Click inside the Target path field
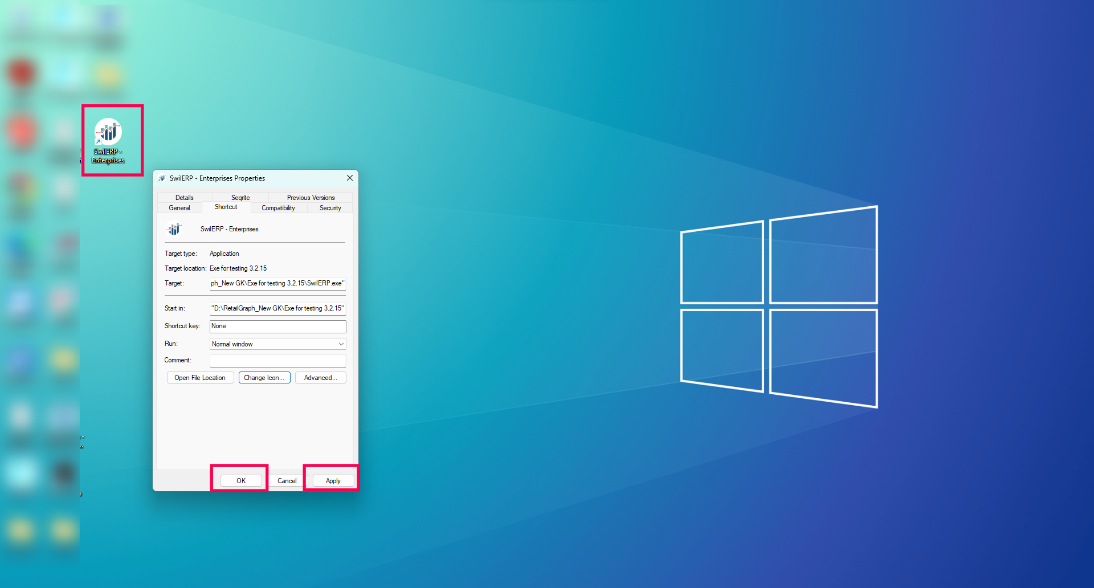Screen dimensions: 1094x588 click(x=277, y=283)
